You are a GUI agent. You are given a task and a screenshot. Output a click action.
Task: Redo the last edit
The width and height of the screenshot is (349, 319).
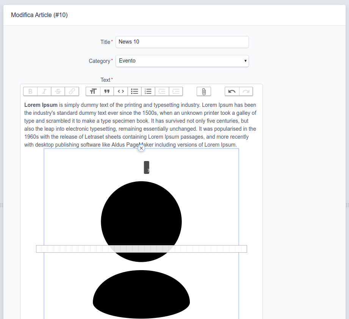[x=246, y=91]
